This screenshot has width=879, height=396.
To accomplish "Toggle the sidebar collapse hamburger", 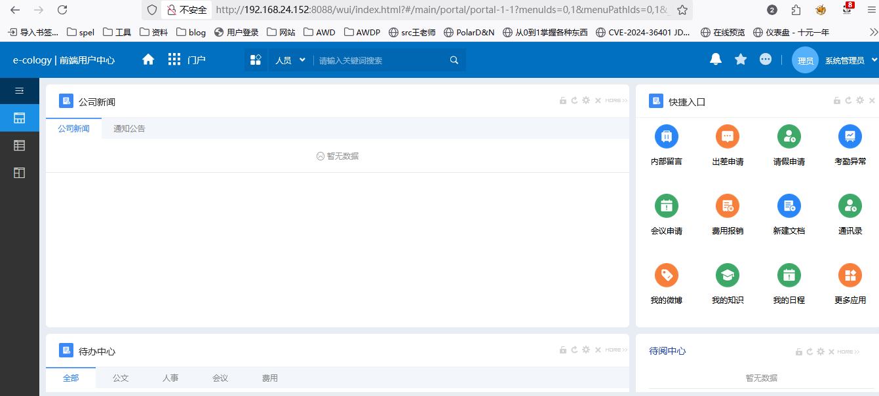I will pyautogui.click(x=20, y=90).
